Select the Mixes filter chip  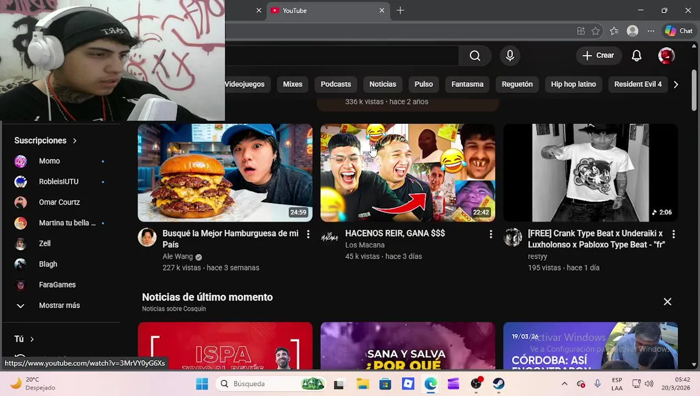(293, 84)
